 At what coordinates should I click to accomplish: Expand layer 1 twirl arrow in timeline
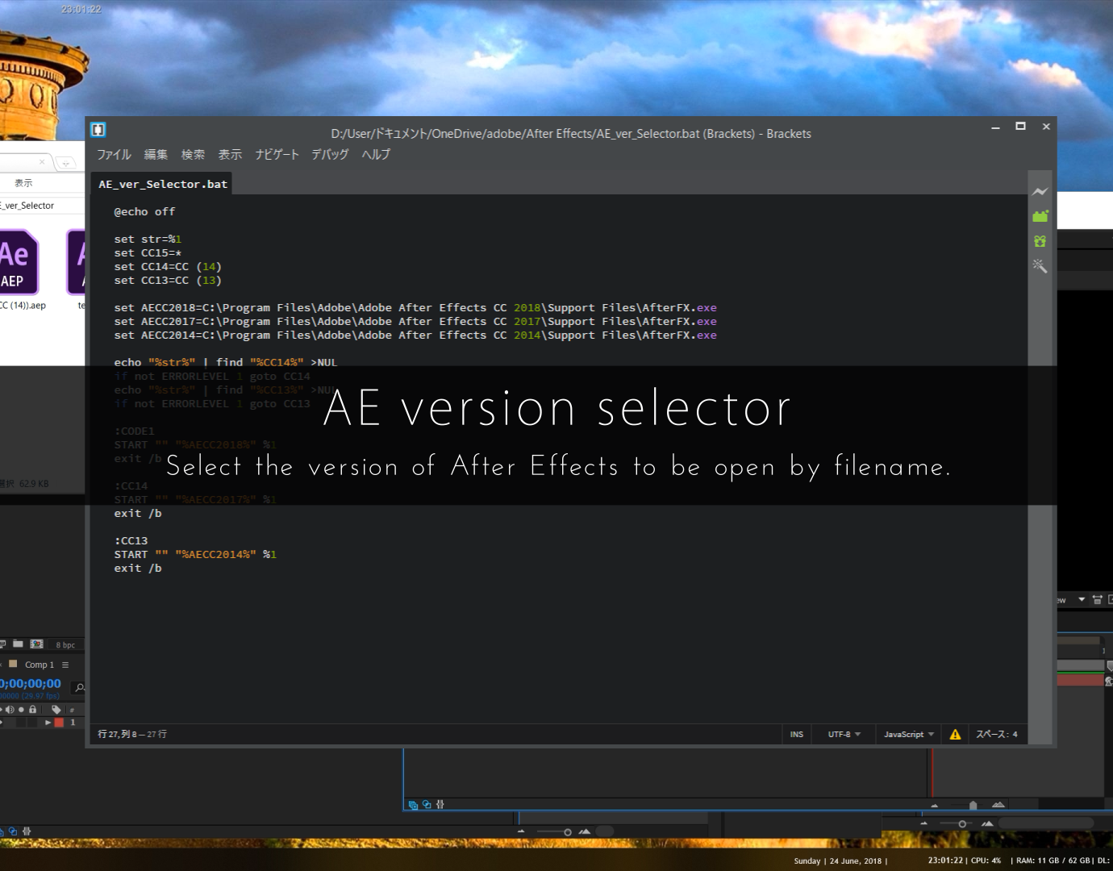(48, 723)
